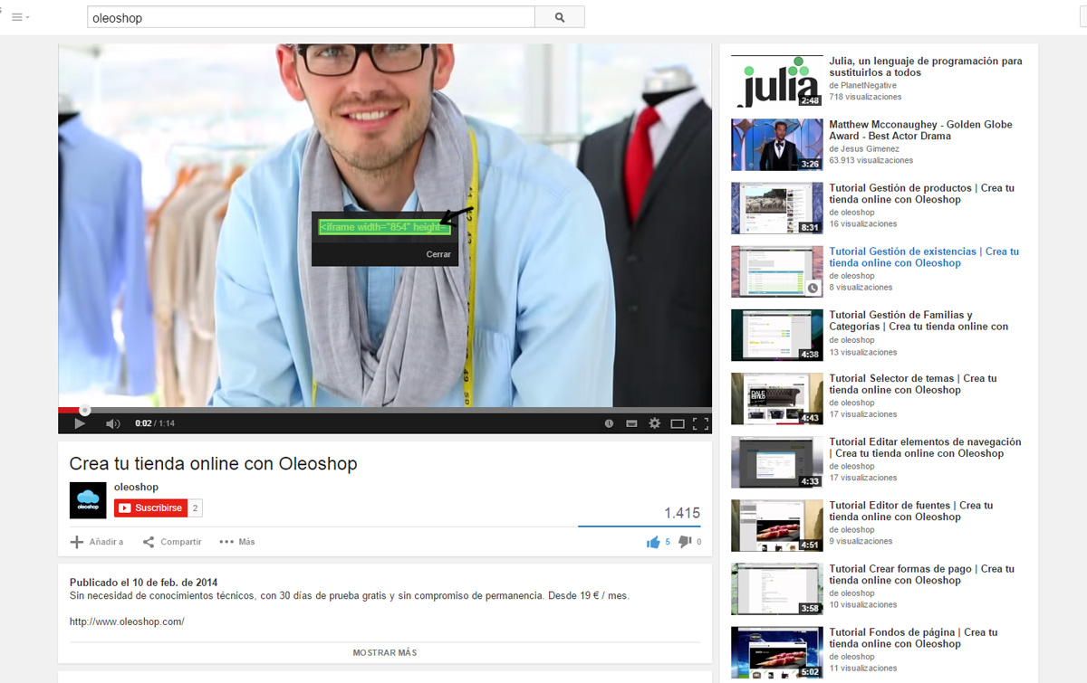The height and width of the screenshot is (683, 1087).
Task: Subscribe with the Suscribirse button
Action: point(150,508)
